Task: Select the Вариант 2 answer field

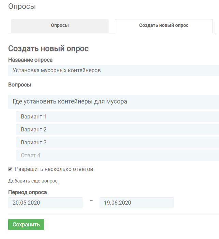Action: coord(118,129)
